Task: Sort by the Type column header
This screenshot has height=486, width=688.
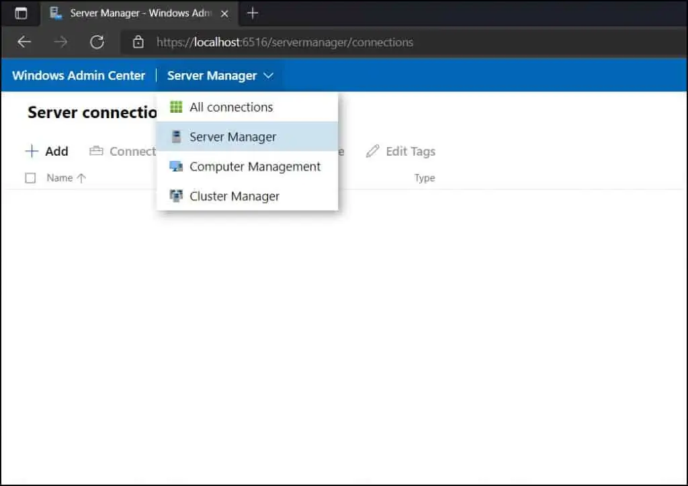Action: [x=425, y=178]
